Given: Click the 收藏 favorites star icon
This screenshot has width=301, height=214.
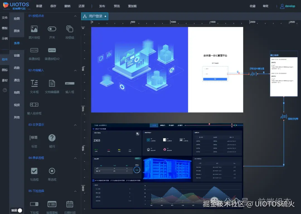Looking at the screenshot, I should tap(252, 6).
